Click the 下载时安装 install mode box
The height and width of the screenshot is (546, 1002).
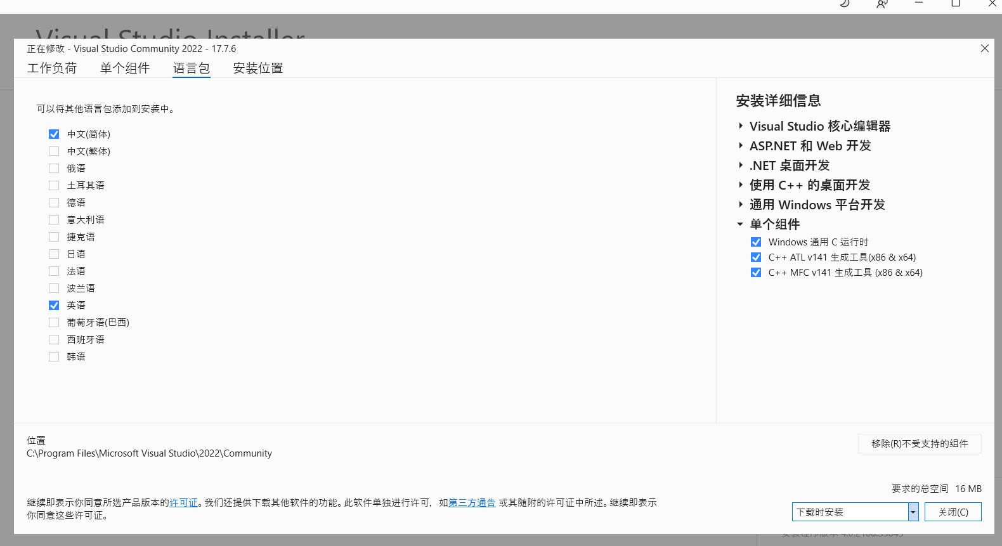tap(850, 512)
